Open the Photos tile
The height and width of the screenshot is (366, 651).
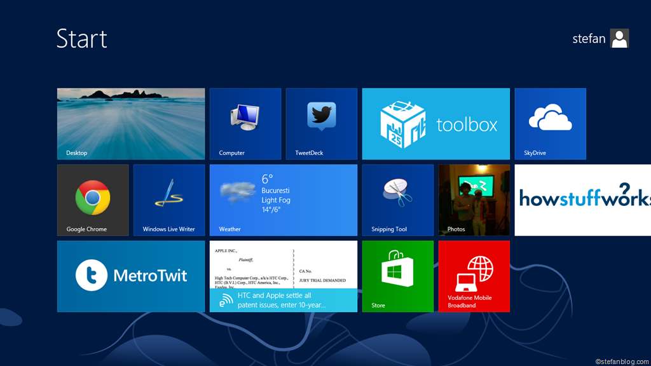(474, 200)
